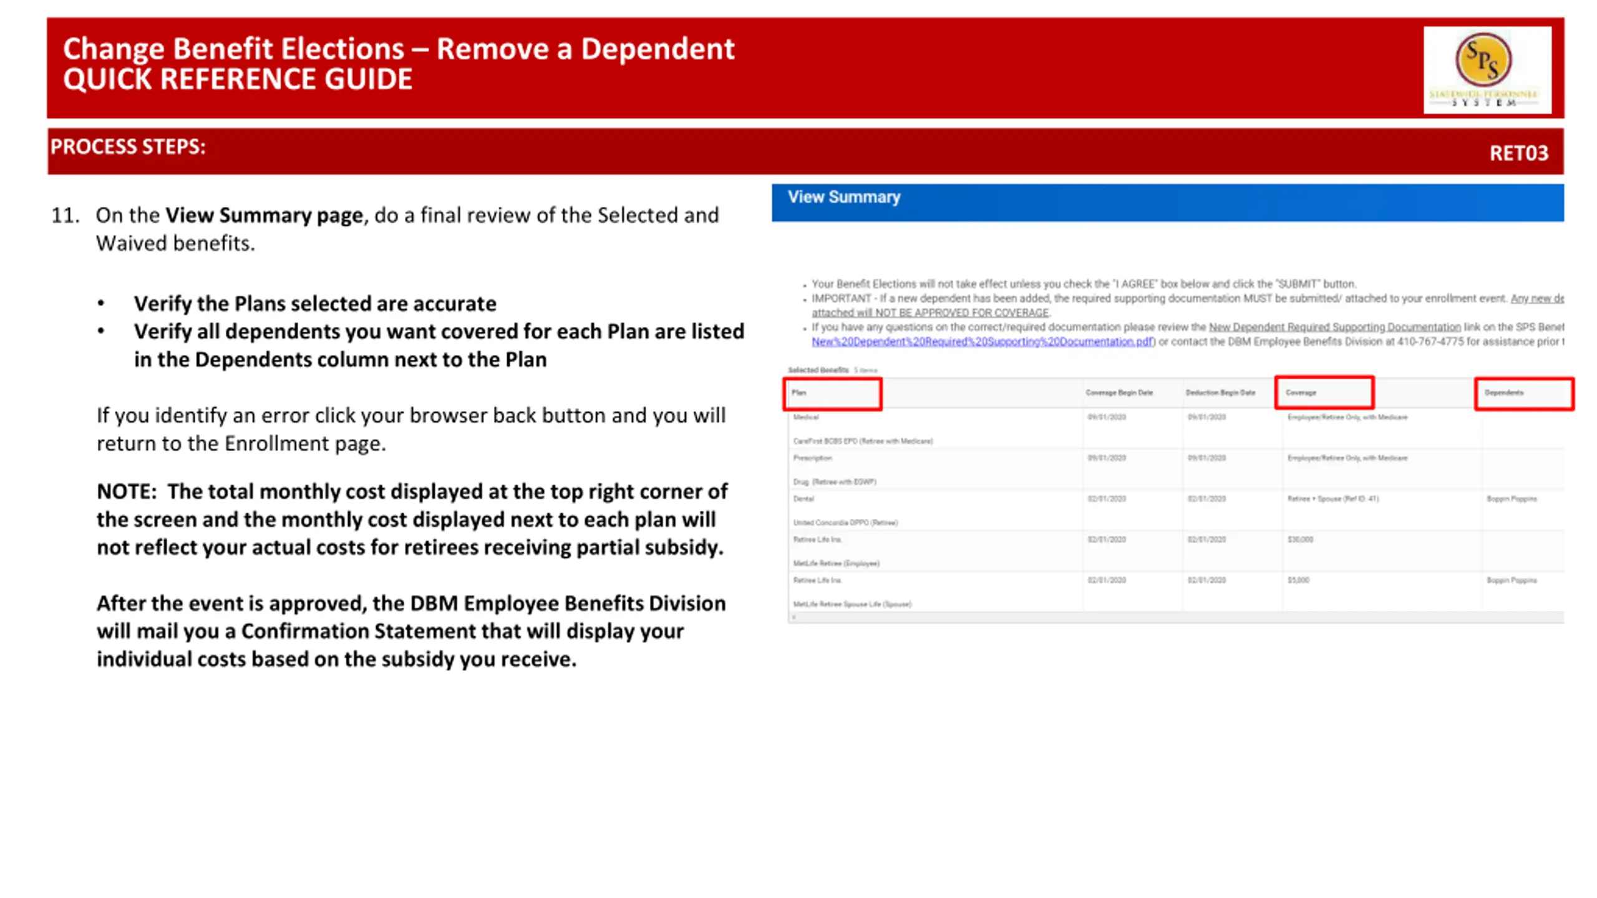The height and width of the screenshot is (898, 1597).
Task: Open the New Dependent Required Supporting Documentation link
Action: pyautogui.click(x=1334, y=327)
